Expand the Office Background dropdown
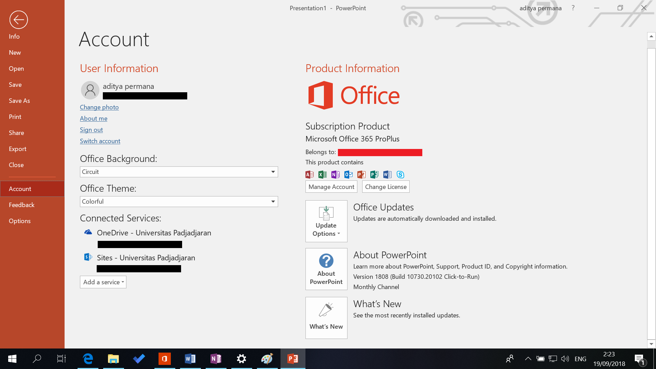This screenshot has width=656, height=369. 273,172
